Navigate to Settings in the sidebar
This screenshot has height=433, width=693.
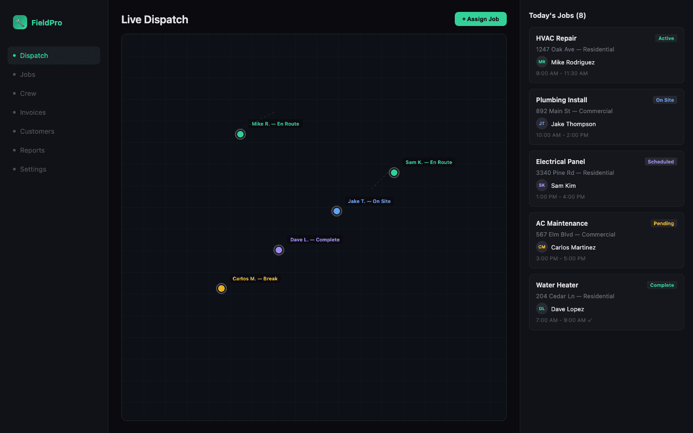[x=33, y=169]
